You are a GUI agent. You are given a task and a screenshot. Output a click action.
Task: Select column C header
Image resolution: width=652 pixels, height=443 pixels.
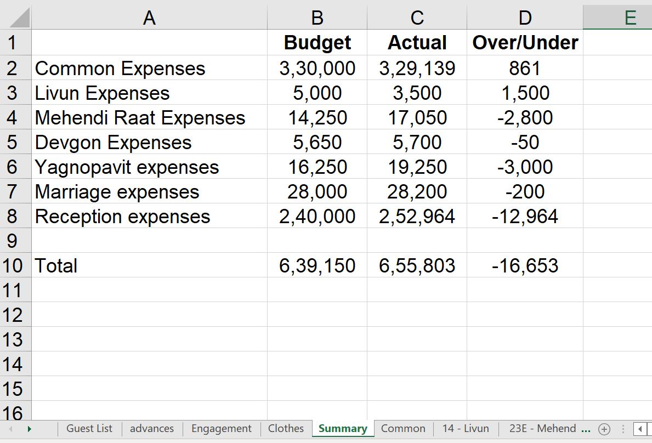[417, 18]
